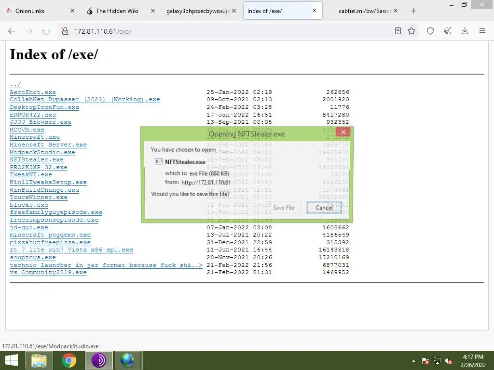Image resolution: width=494 pixels, height=370 pixels.
Task: Open the JJJJ Browser.exe link
Action: [41, 122]
